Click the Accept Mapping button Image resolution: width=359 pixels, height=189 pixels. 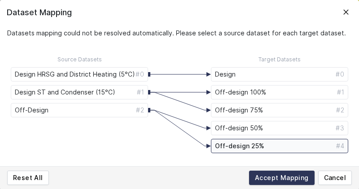[x=281, y=178]
